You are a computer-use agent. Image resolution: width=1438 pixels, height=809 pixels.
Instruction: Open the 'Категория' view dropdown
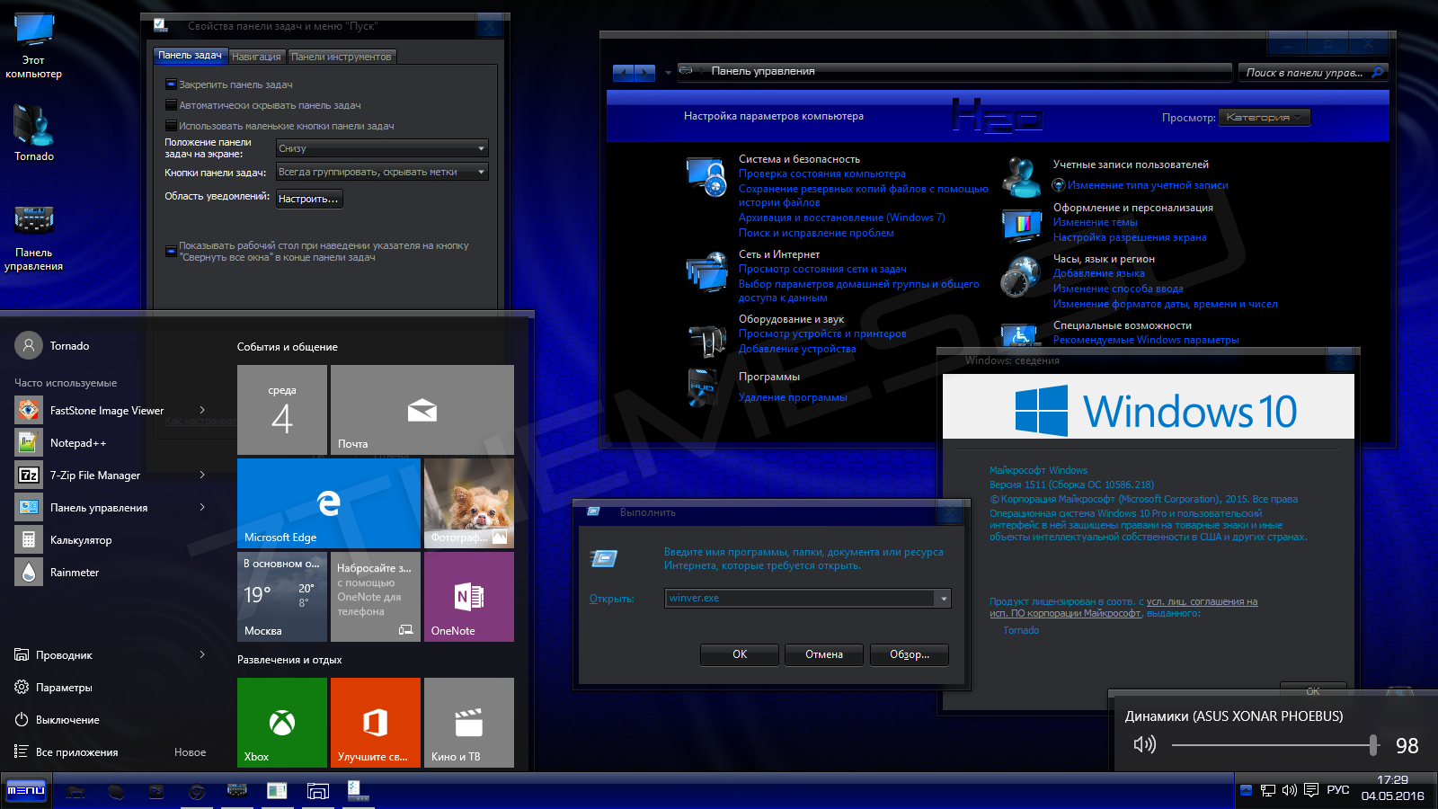(x=1265, y=118)
